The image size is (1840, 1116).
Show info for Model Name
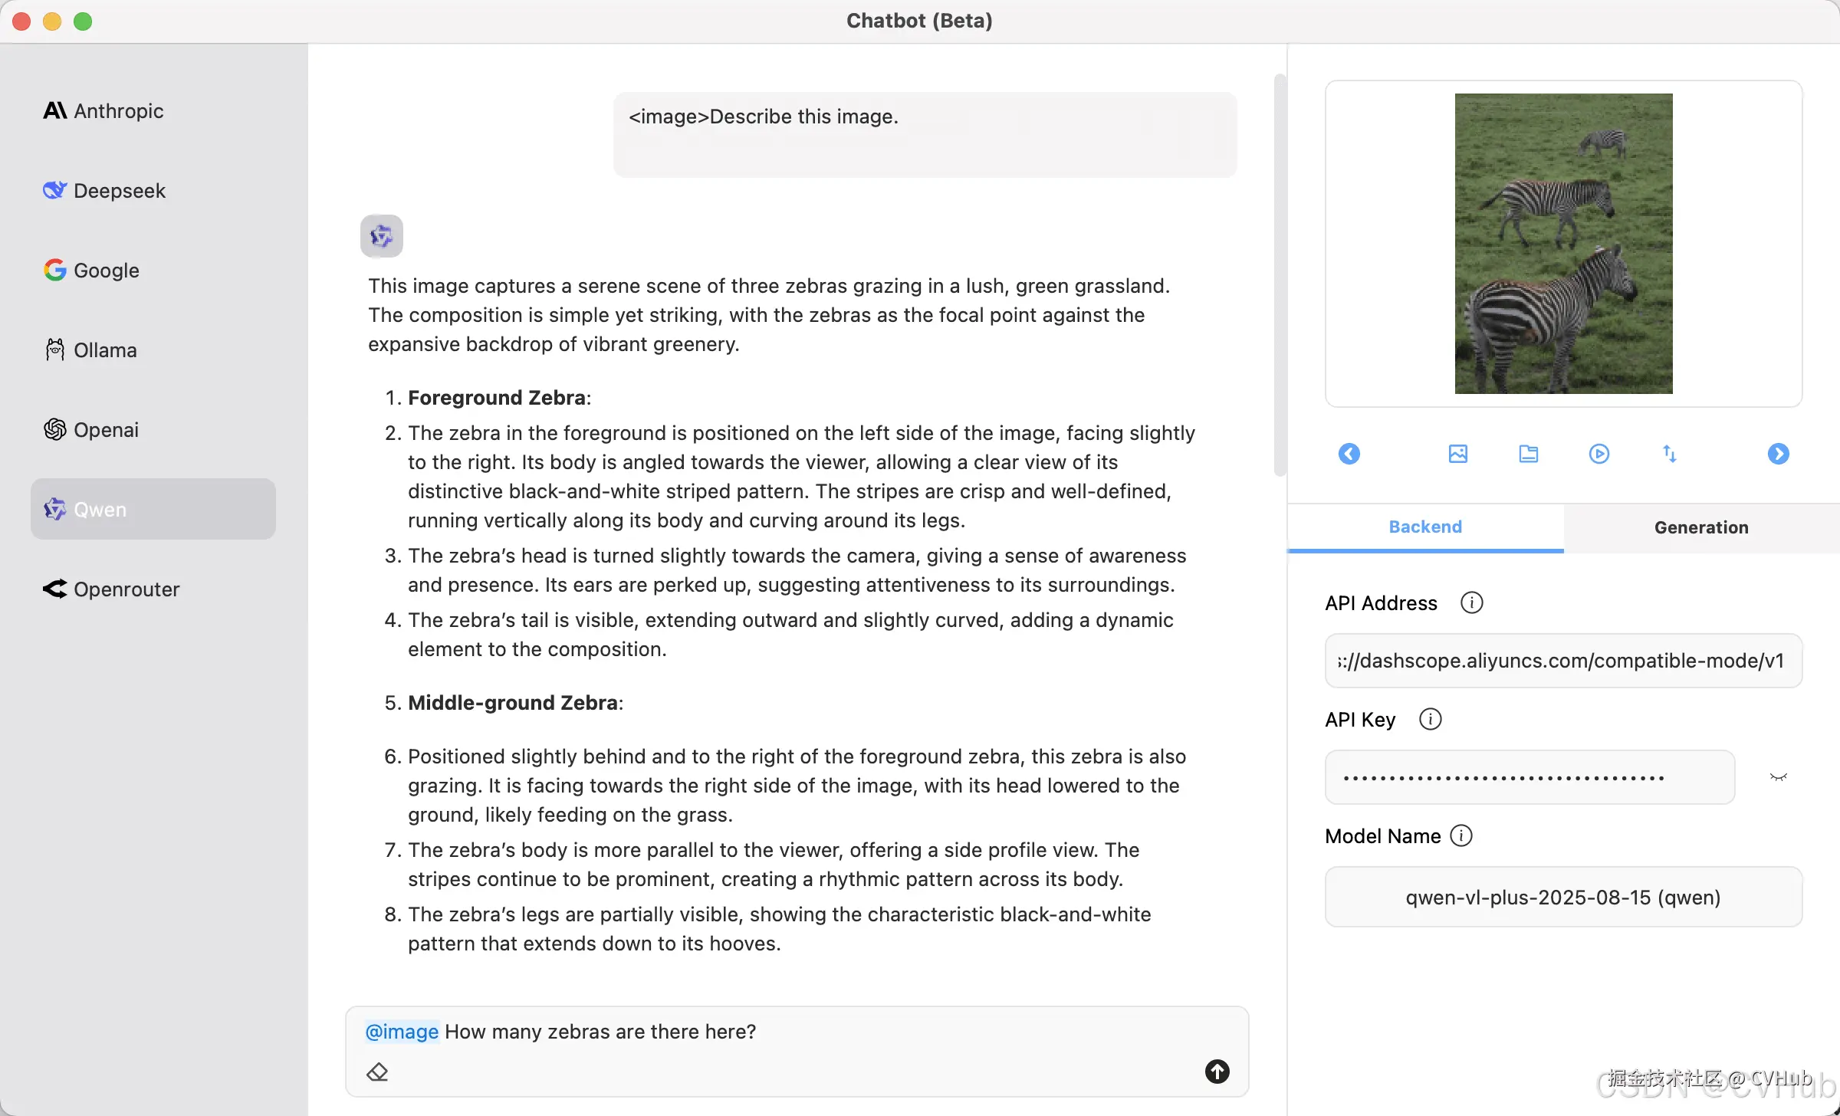pyautogui.click(x=1461, y=835)
